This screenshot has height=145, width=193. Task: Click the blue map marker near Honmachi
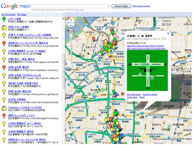115,95
